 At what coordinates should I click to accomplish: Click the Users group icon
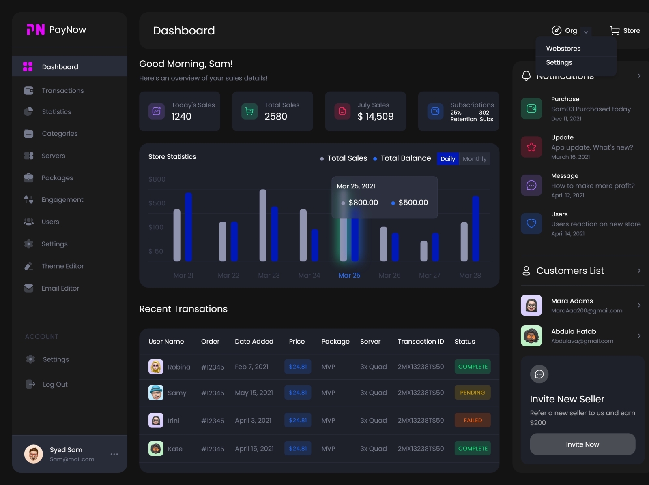tap(29, 222)
